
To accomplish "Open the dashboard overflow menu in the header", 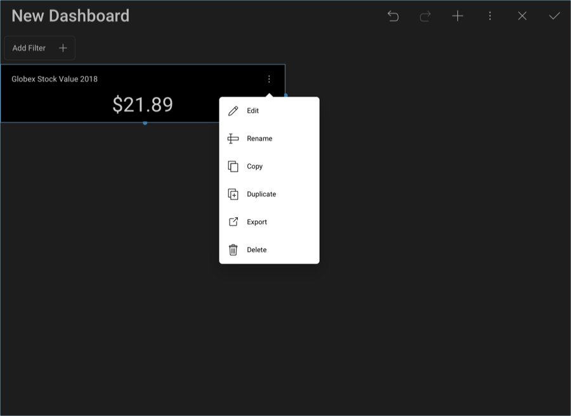I will pos(490,16).
